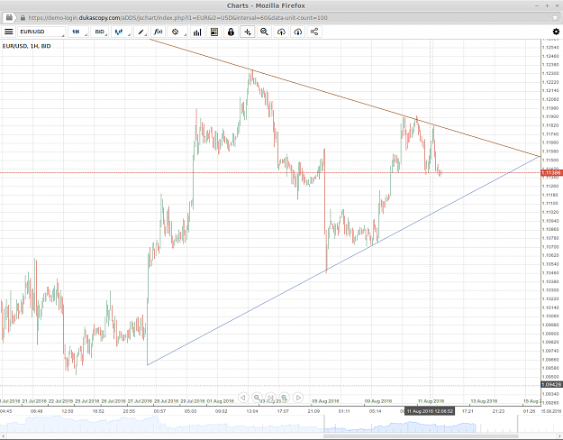
Task: Click the Firefox address bar URL
Action: [x=177, y=18]
